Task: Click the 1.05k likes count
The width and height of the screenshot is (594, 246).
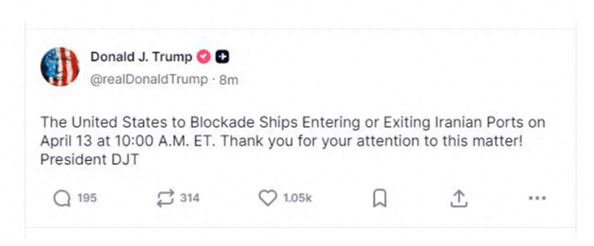Action: tap(298, 198)
